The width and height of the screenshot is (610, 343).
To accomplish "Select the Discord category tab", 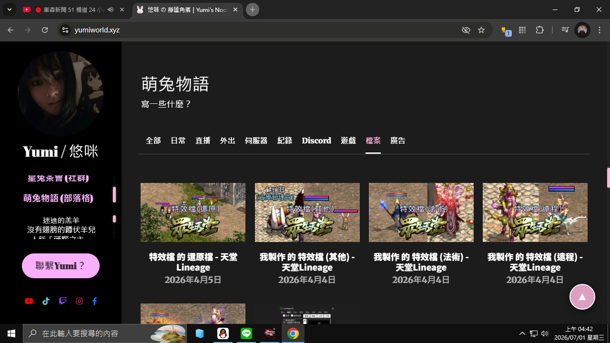I will click(316, 141).
